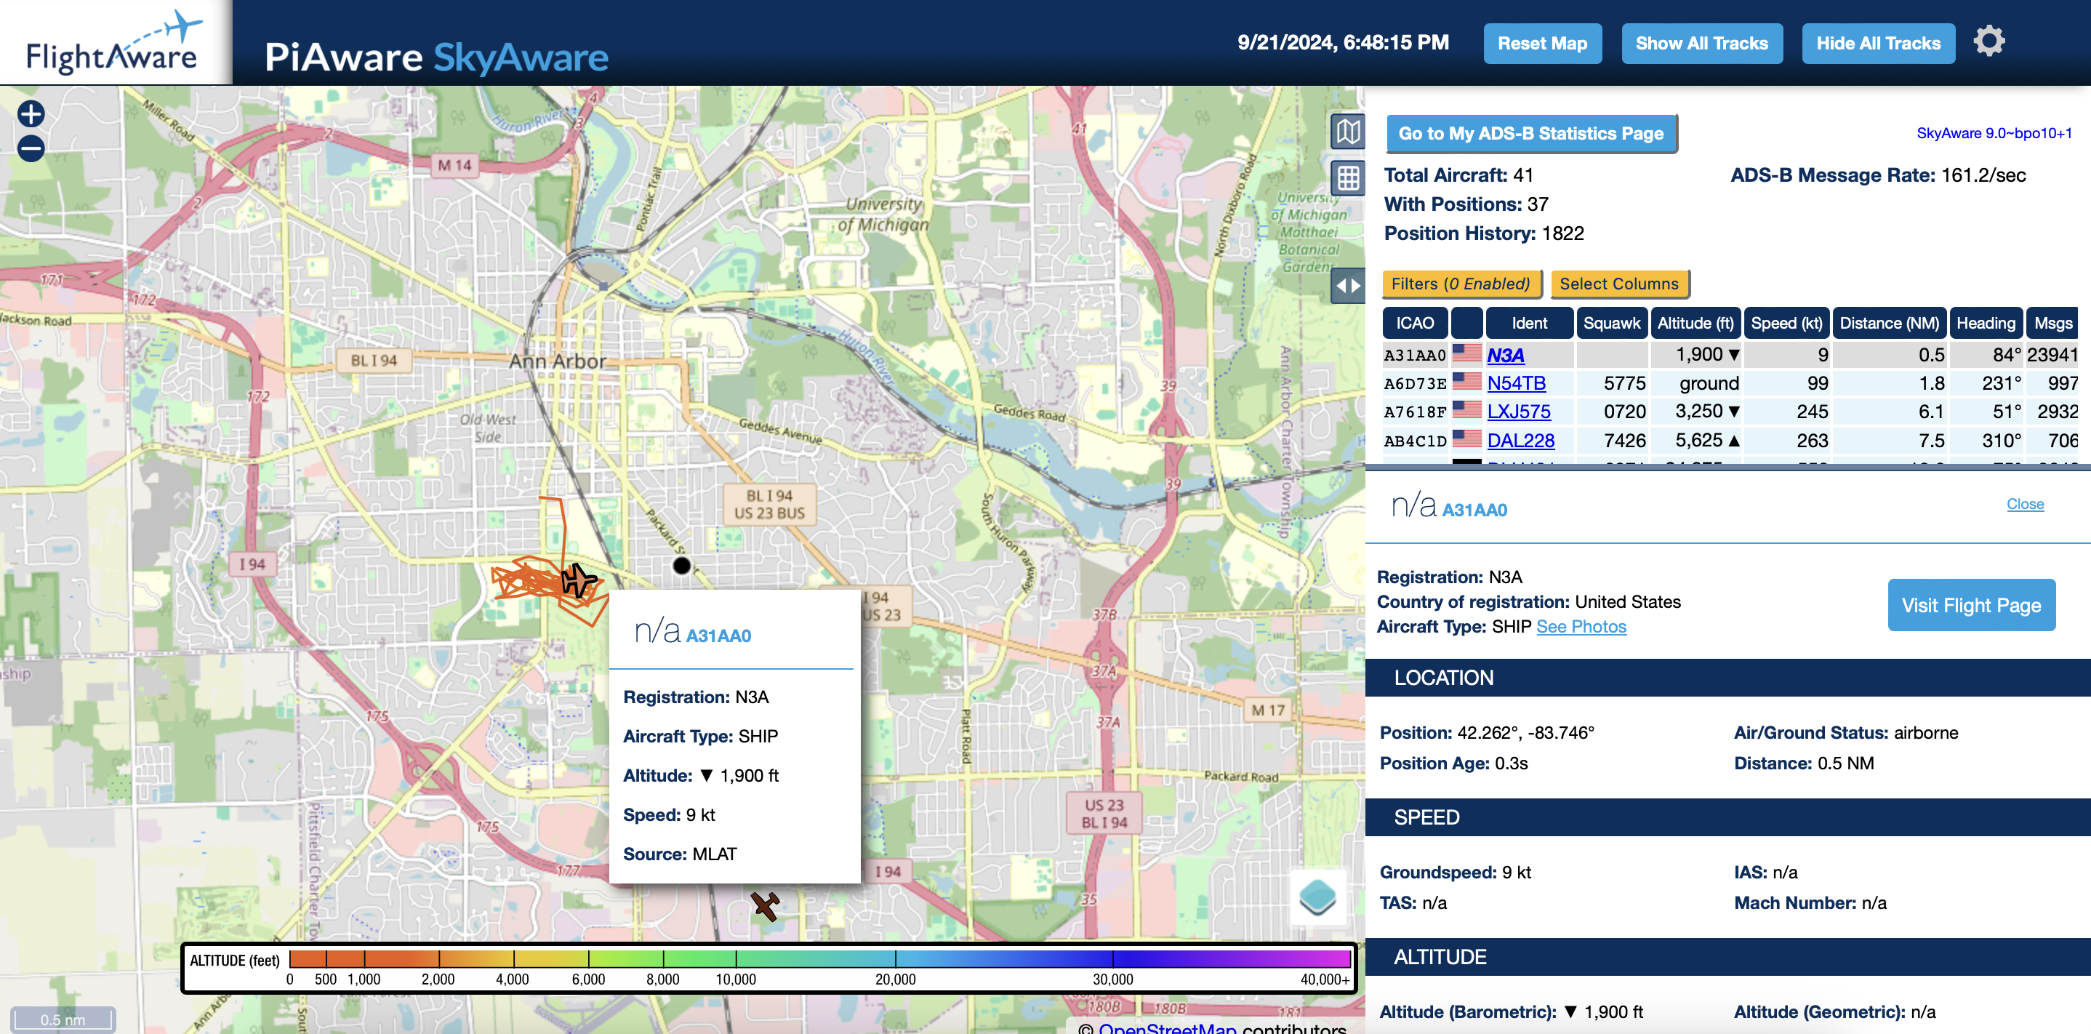Click the LOCATION section header
This screenshot has height=1034, width=2091.
pyautogui.click(x=1727, y=678)
